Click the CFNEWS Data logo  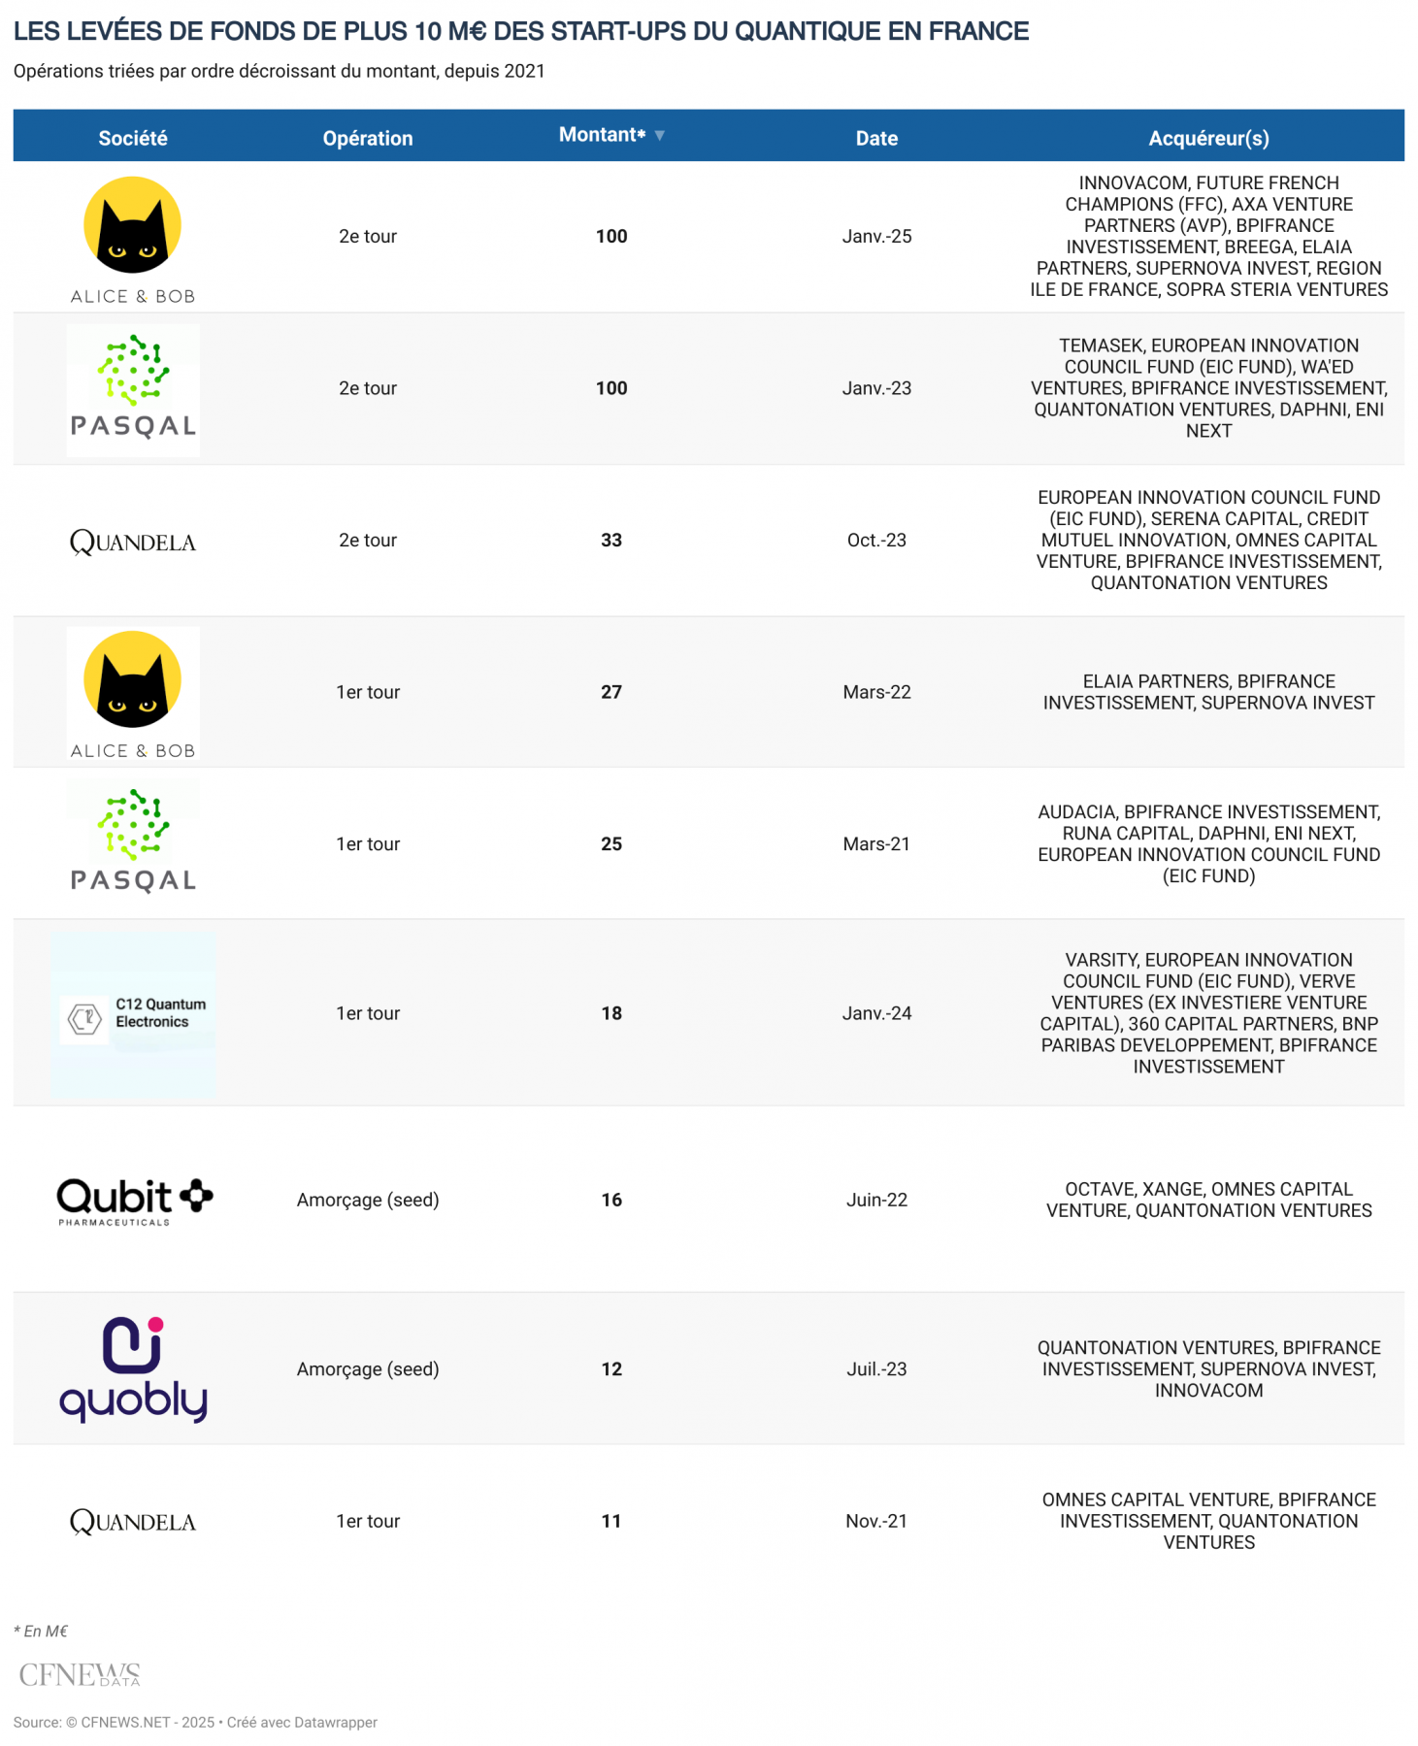pos(80,1674)
